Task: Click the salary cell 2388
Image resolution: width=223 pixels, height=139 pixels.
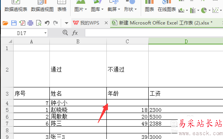Action: (186, 123)
